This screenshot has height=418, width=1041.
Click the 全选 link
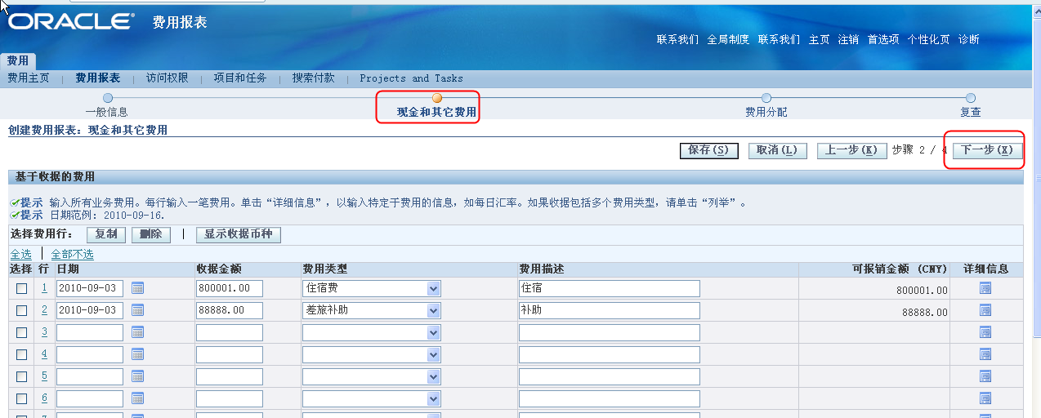click(x=20, y=255)
